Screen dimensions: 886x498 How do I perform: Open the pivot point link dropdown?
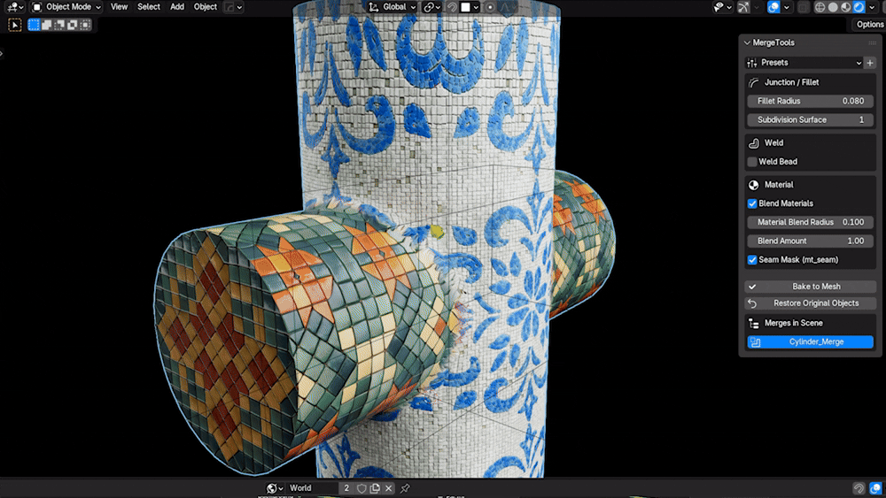(x=432, y=7)
